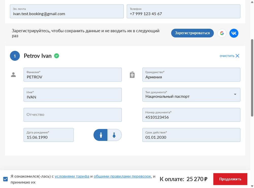Click the total price 25 270 ₽
This screenshot has width=254, height=188.
pos(197,179)
